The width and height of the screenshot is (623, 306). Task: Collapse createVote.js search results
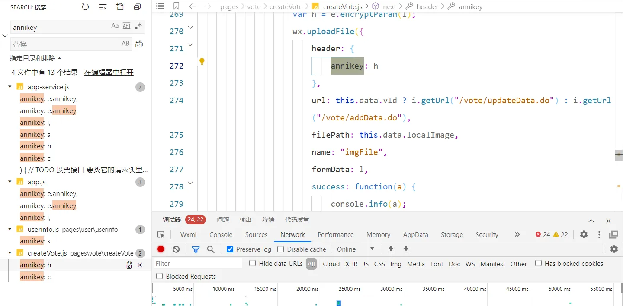(x=10, y=253)
